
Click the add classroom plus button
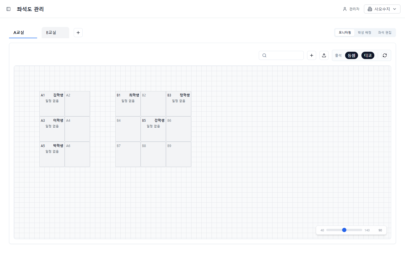tap(78, 33)
